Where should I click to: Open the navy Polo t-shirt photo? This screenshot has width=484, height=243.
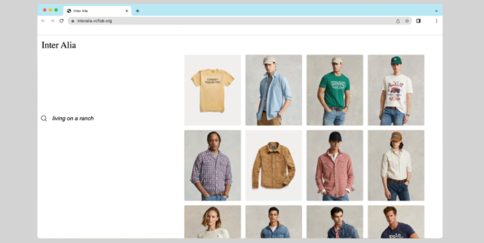point(396,222)
